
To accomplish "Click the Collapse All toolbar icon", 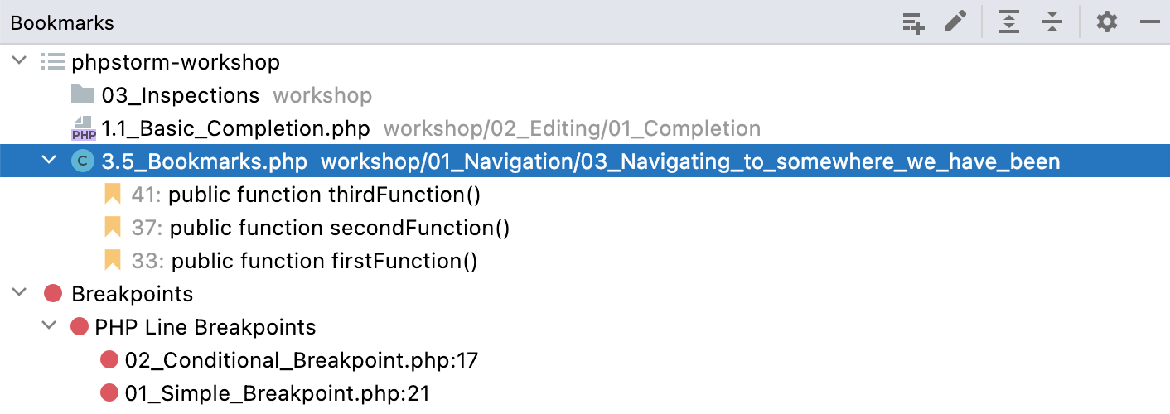I will pos(1052,22).
